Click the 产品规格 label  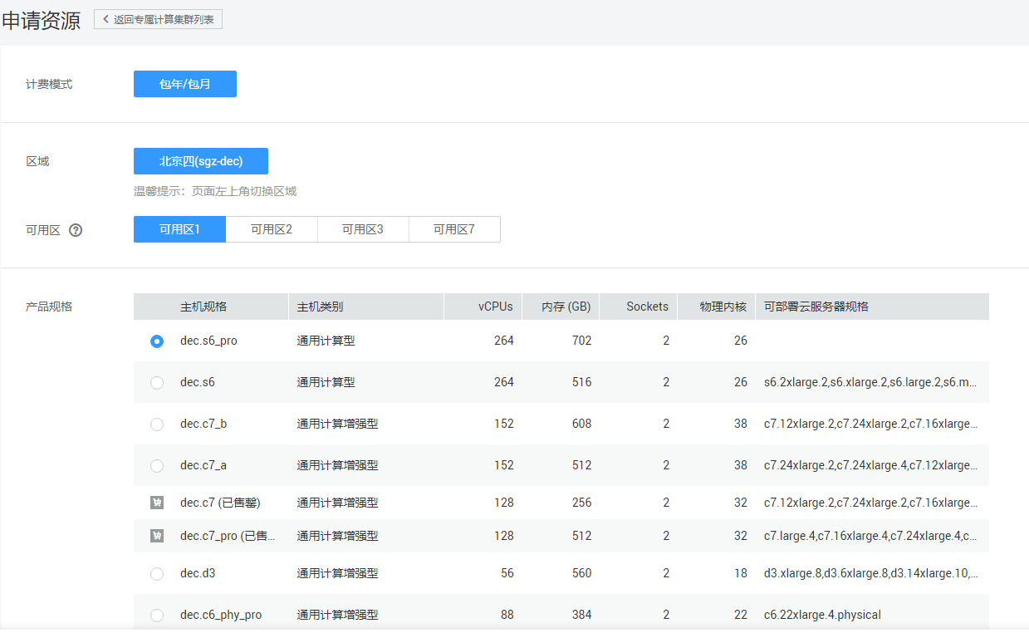pos(49,307)
